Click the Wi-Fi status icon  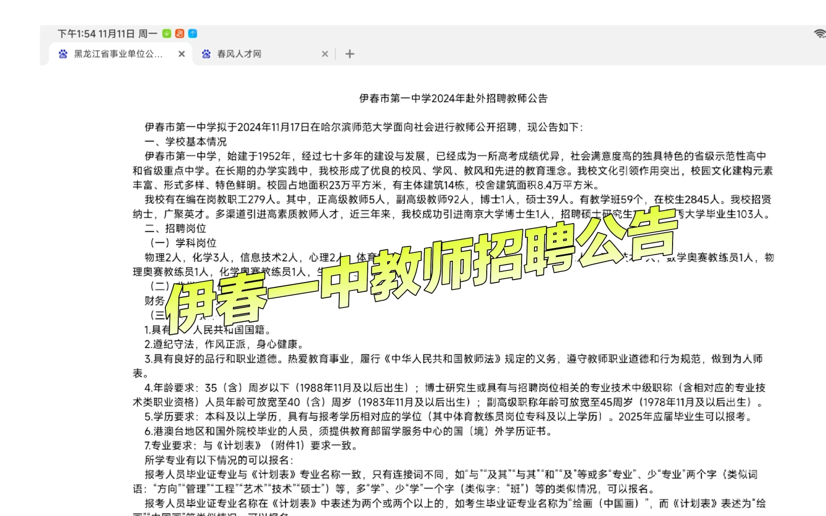[820, 33]
